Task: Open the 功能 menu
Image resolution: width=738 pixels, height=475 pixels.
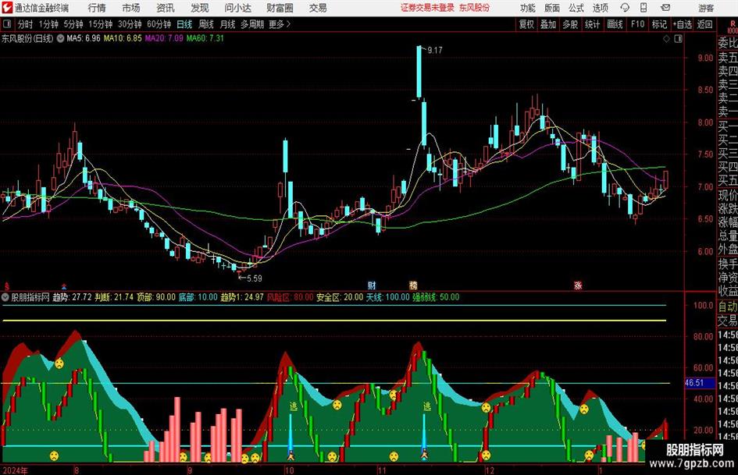Action: click(528, 8)
